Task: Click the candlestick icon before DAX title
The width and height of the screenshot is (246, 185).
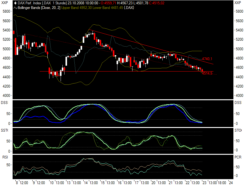Action: tap(15, 3)
